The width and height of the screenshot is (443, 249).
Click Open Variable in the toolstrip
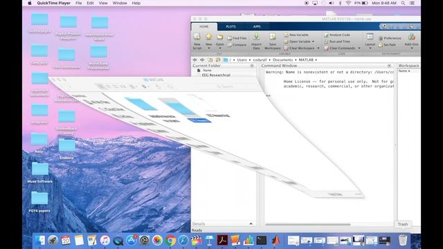(x=297, y=41)
